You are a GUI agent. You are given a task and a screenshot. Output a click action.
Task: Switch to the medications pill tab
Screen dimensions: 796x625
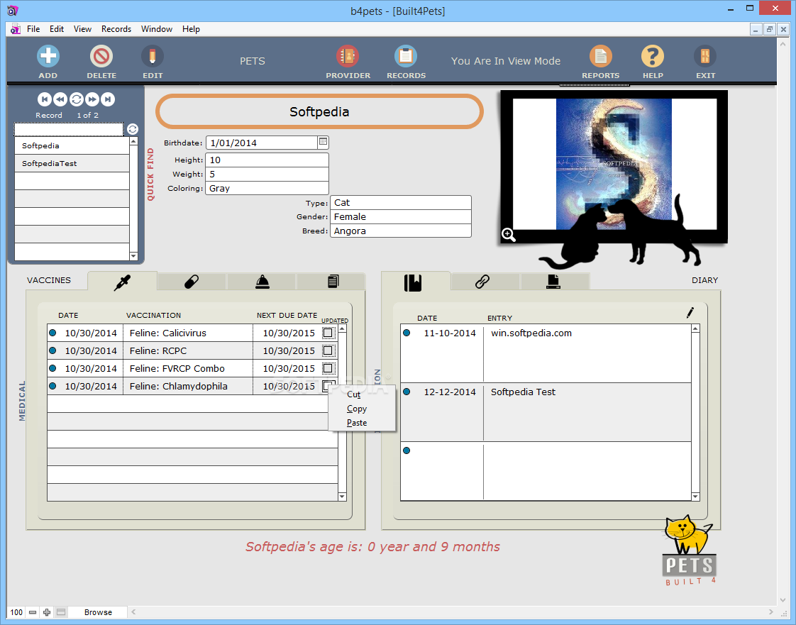[192, 282]
